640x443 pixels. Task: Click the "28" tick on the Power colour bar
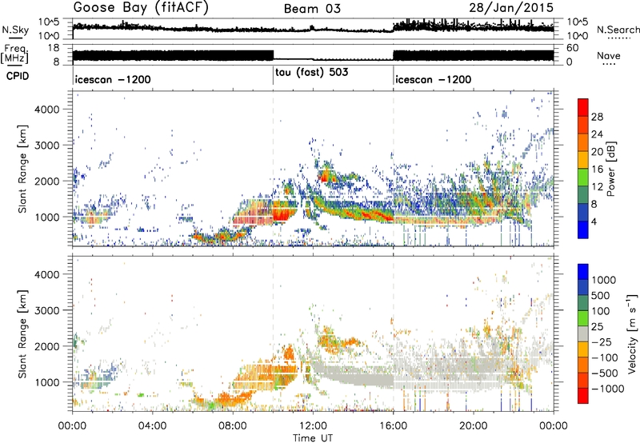pos(597,117)
